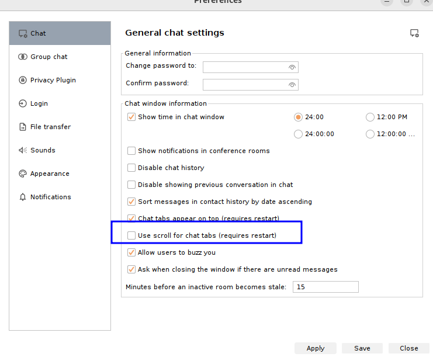Enable Use scroll for chat tabs
This screenshot has width=433, height=357.
131,235
